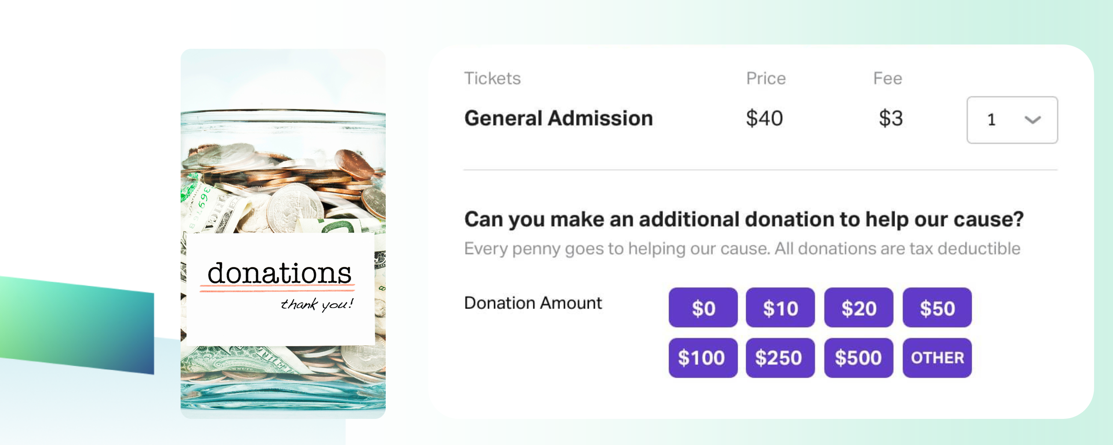Select OTHER to enter custom donation
The height and width of the screenshot is (445, 1113).
tap(937, 357)
